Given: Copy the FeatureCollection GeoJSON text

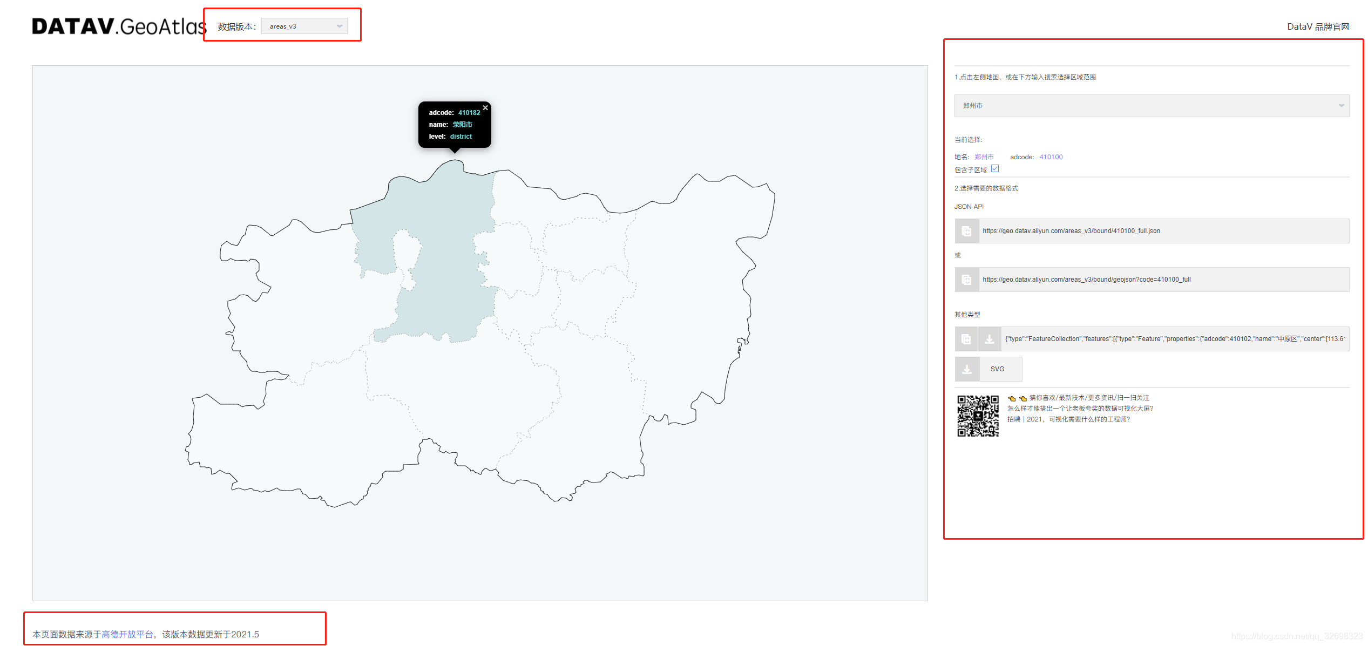Looking at the screenshot, I should pyautogui.click(x=966, y=339).
